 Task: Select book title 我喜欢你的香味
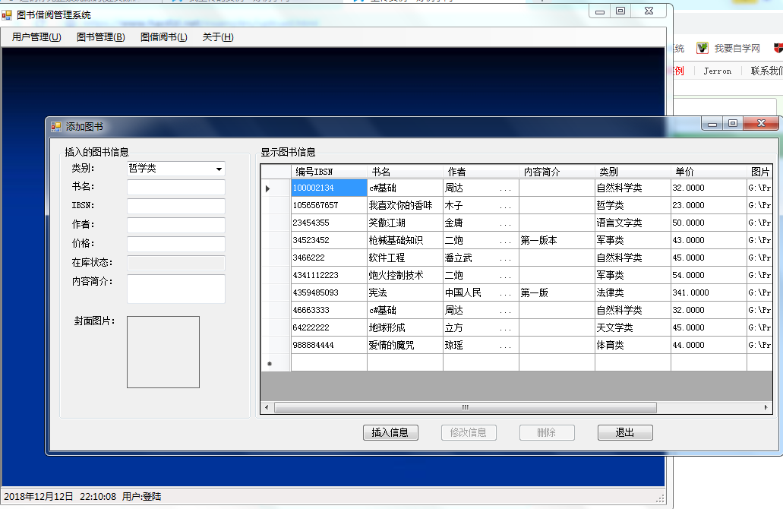coord(405,205)
